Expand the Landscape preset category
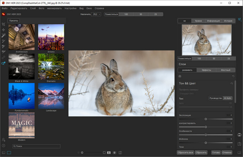Image resolution: width=243 pixels, height=157 pixels. click(51, 96)
